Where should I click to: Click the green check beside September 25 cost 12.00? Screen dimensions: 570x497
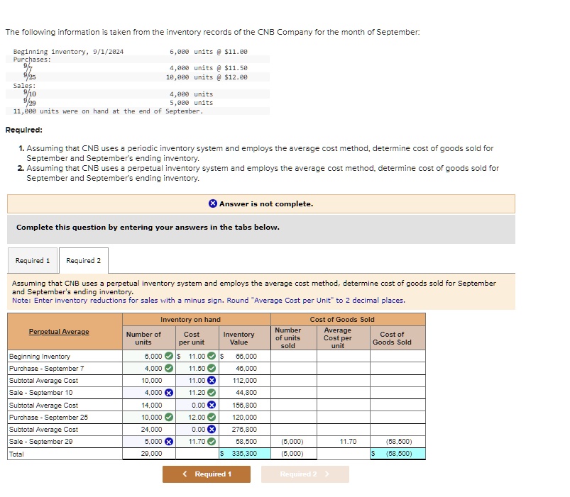212,417
